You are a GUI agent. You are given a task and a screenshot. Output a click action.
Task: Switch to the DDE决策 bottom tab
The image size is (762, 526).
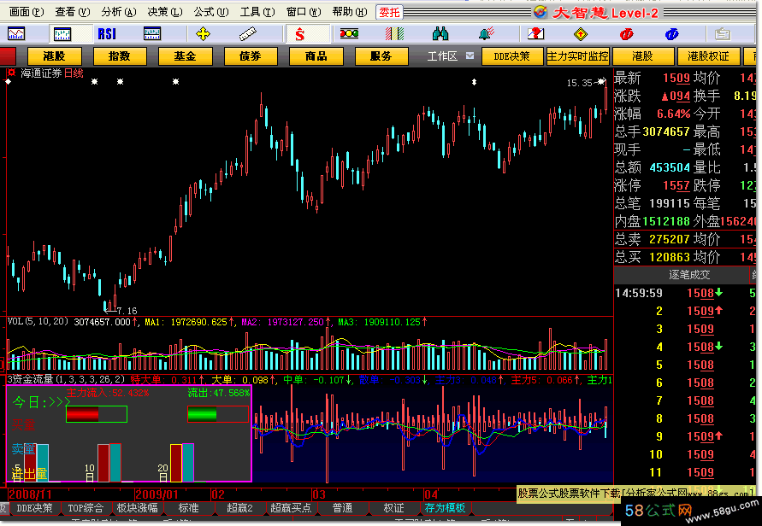point(34,508)
